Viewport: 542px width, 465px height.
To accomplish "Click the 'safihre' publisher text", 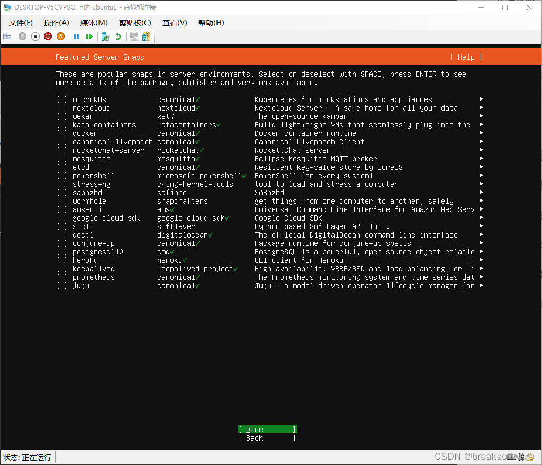I will click(x=172, y=193).
